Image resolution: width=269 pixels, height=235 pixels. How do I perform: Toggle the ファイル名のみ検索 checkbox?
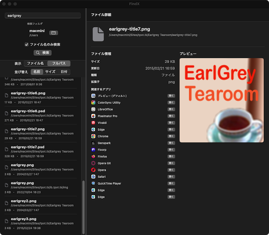coord(26,45)
